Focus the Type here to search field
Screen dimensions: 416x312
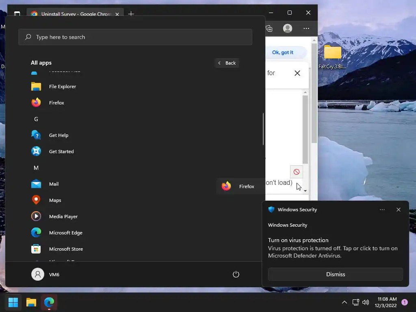pos(135,37)
